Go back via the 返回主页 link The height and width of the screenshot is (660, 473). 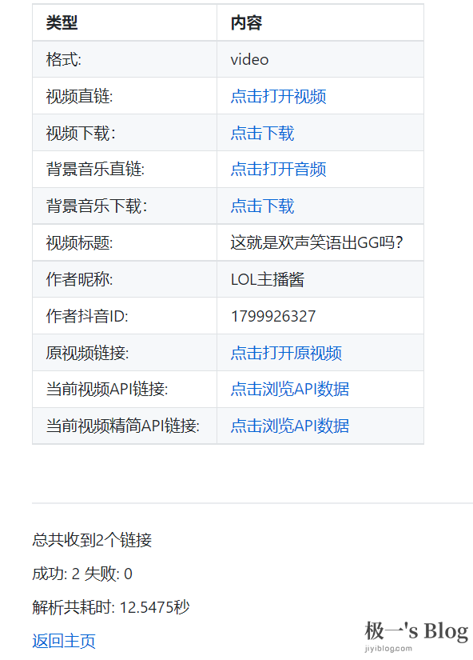pyautogui.click(x=63, y=641)
